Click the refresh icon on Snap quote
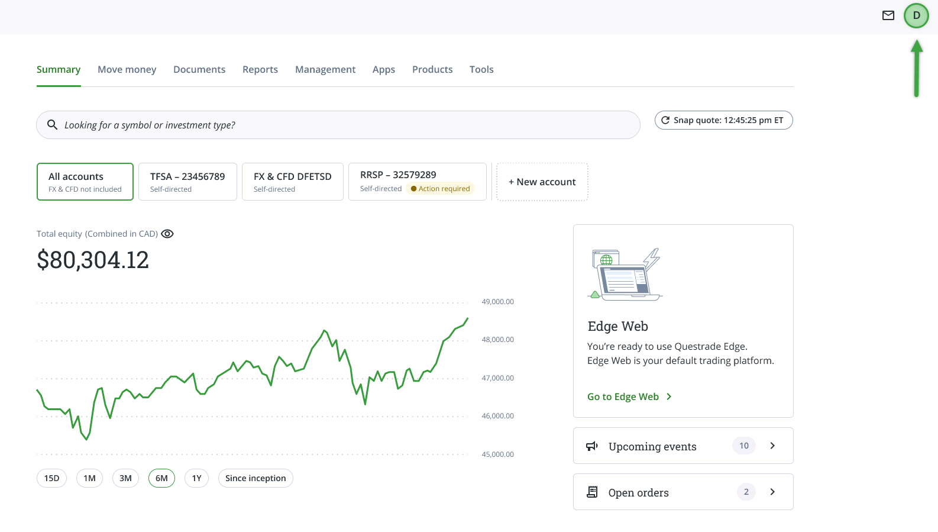 tap(666, 120)
